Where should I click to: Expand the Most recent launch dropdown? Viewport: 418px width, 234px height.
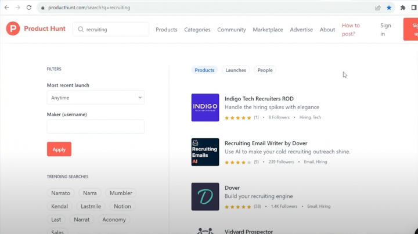click(x=95, y=98)
